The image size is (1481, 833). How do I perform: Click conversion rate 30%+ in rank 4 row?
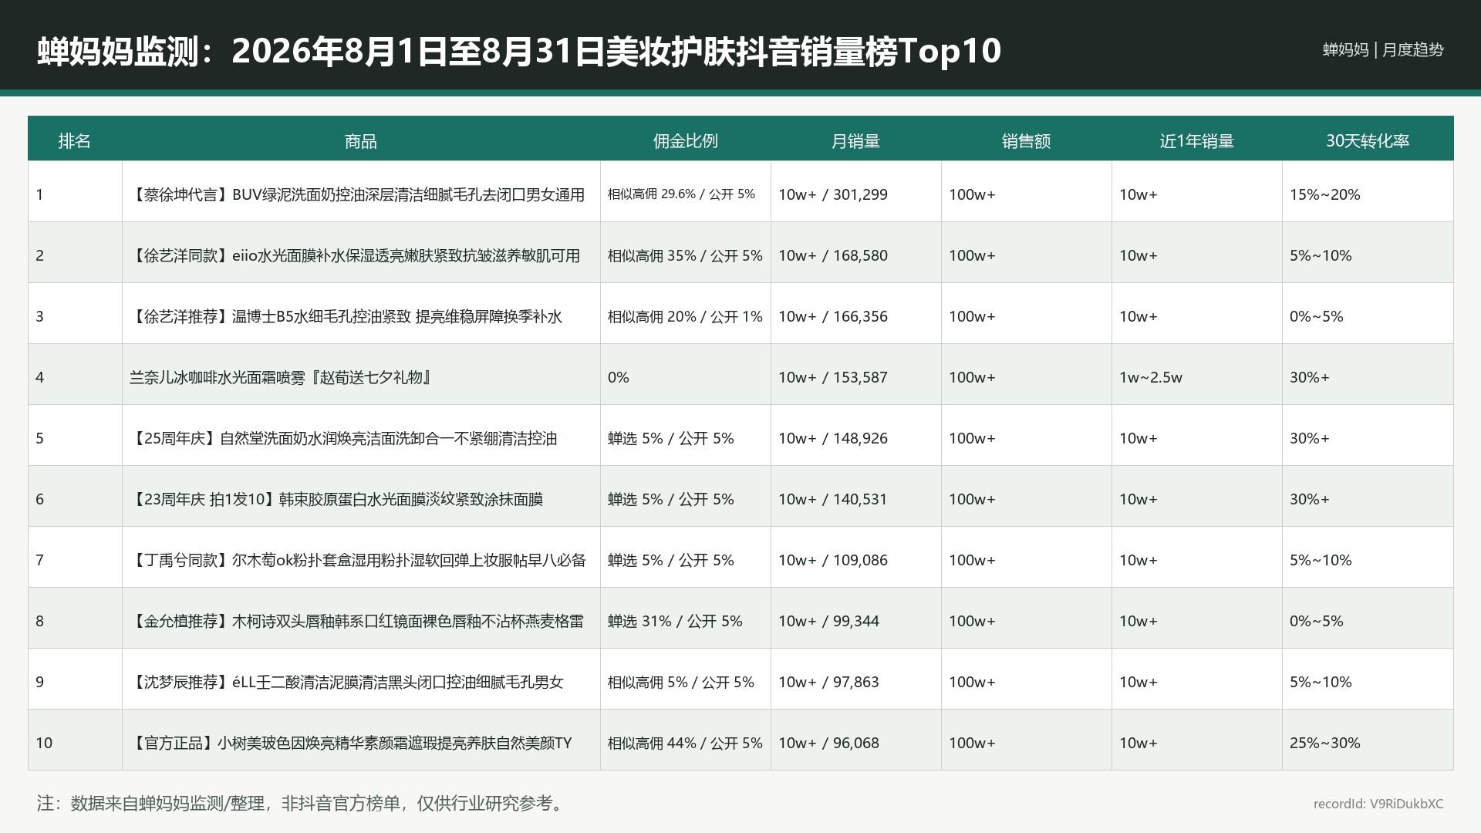point(1310,377)
